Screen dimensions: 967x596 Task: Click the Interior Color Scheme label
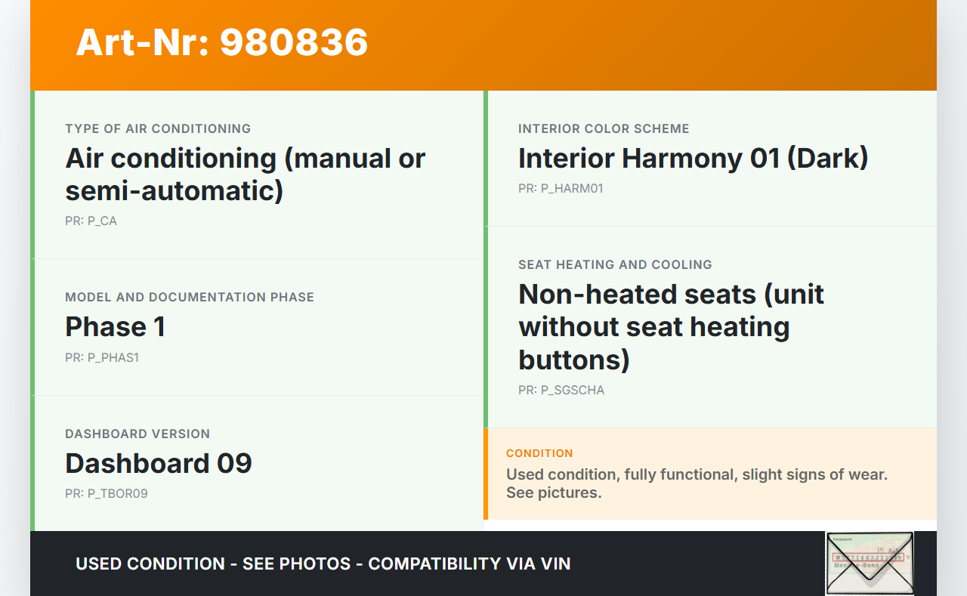pyautogui.click(x=604, y=128)
